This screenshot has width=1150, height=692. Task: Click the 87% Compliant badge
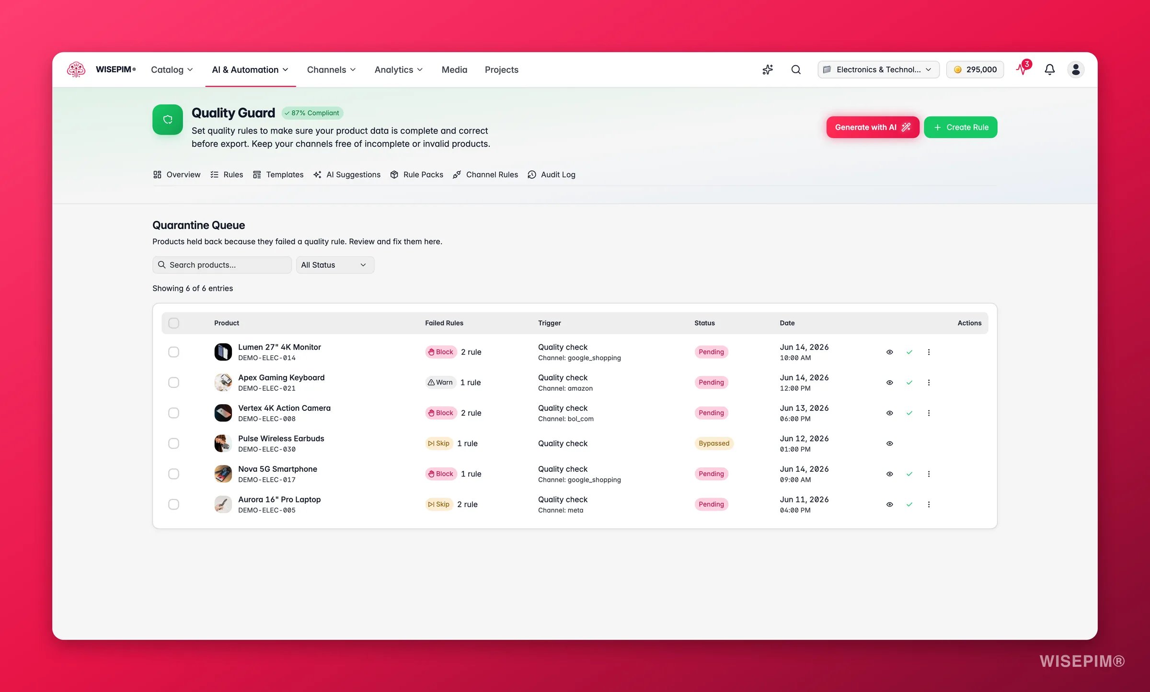pyautogui.click(x=312, y=113)
